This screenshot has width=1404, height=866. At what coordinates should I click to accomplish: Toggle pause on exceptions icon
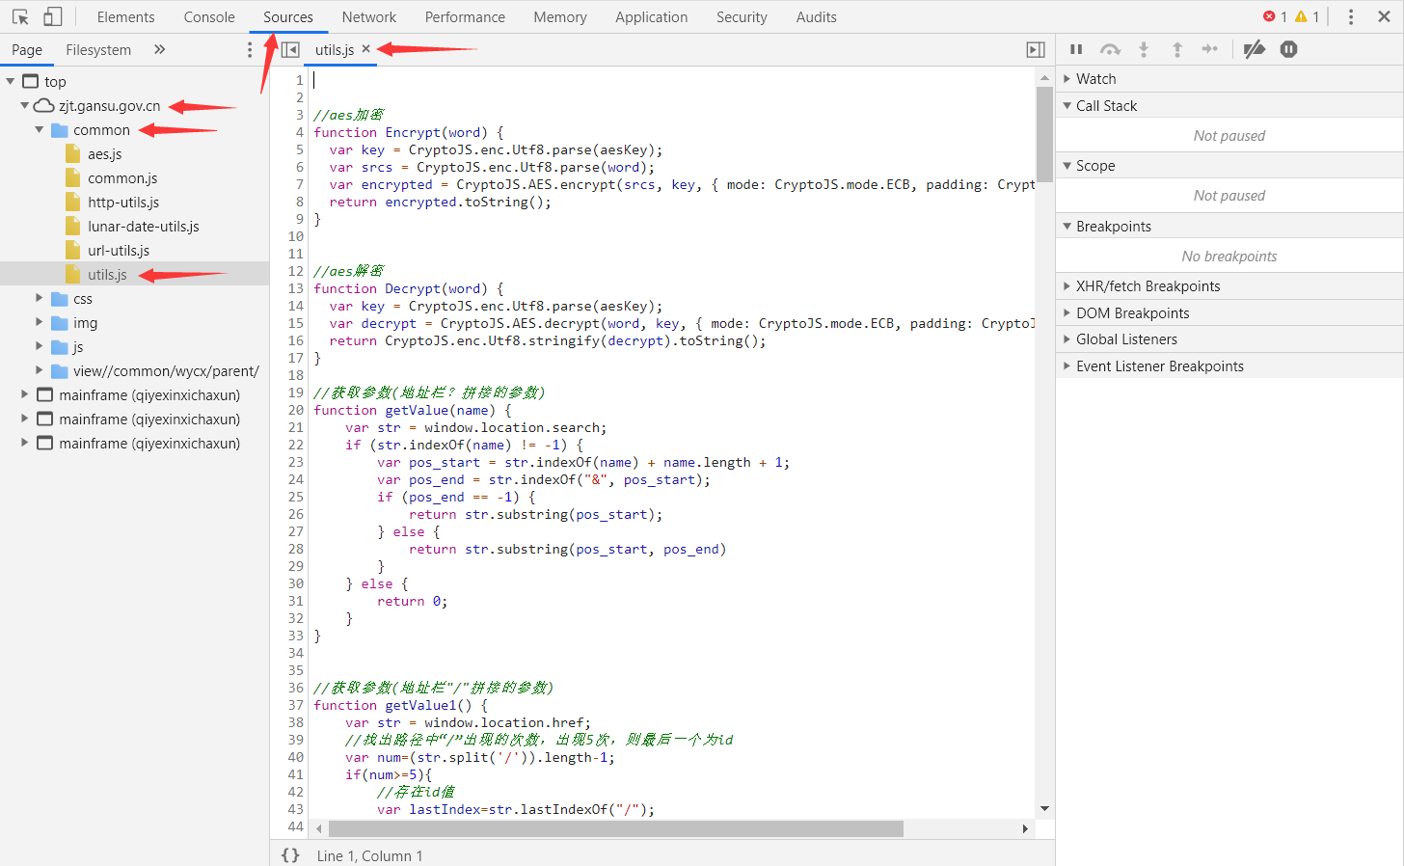coord(1288,49)
